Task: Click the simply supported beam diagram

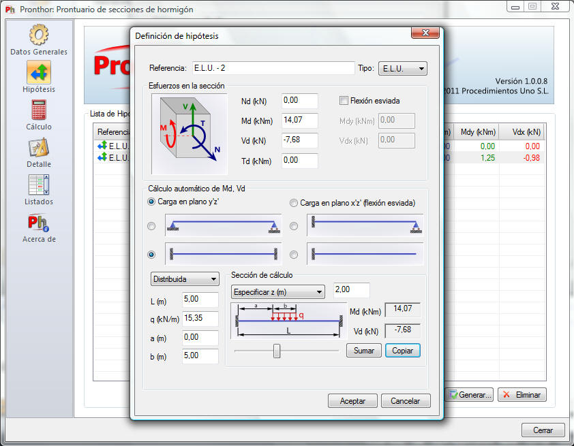Action: [x=224, y=225]
